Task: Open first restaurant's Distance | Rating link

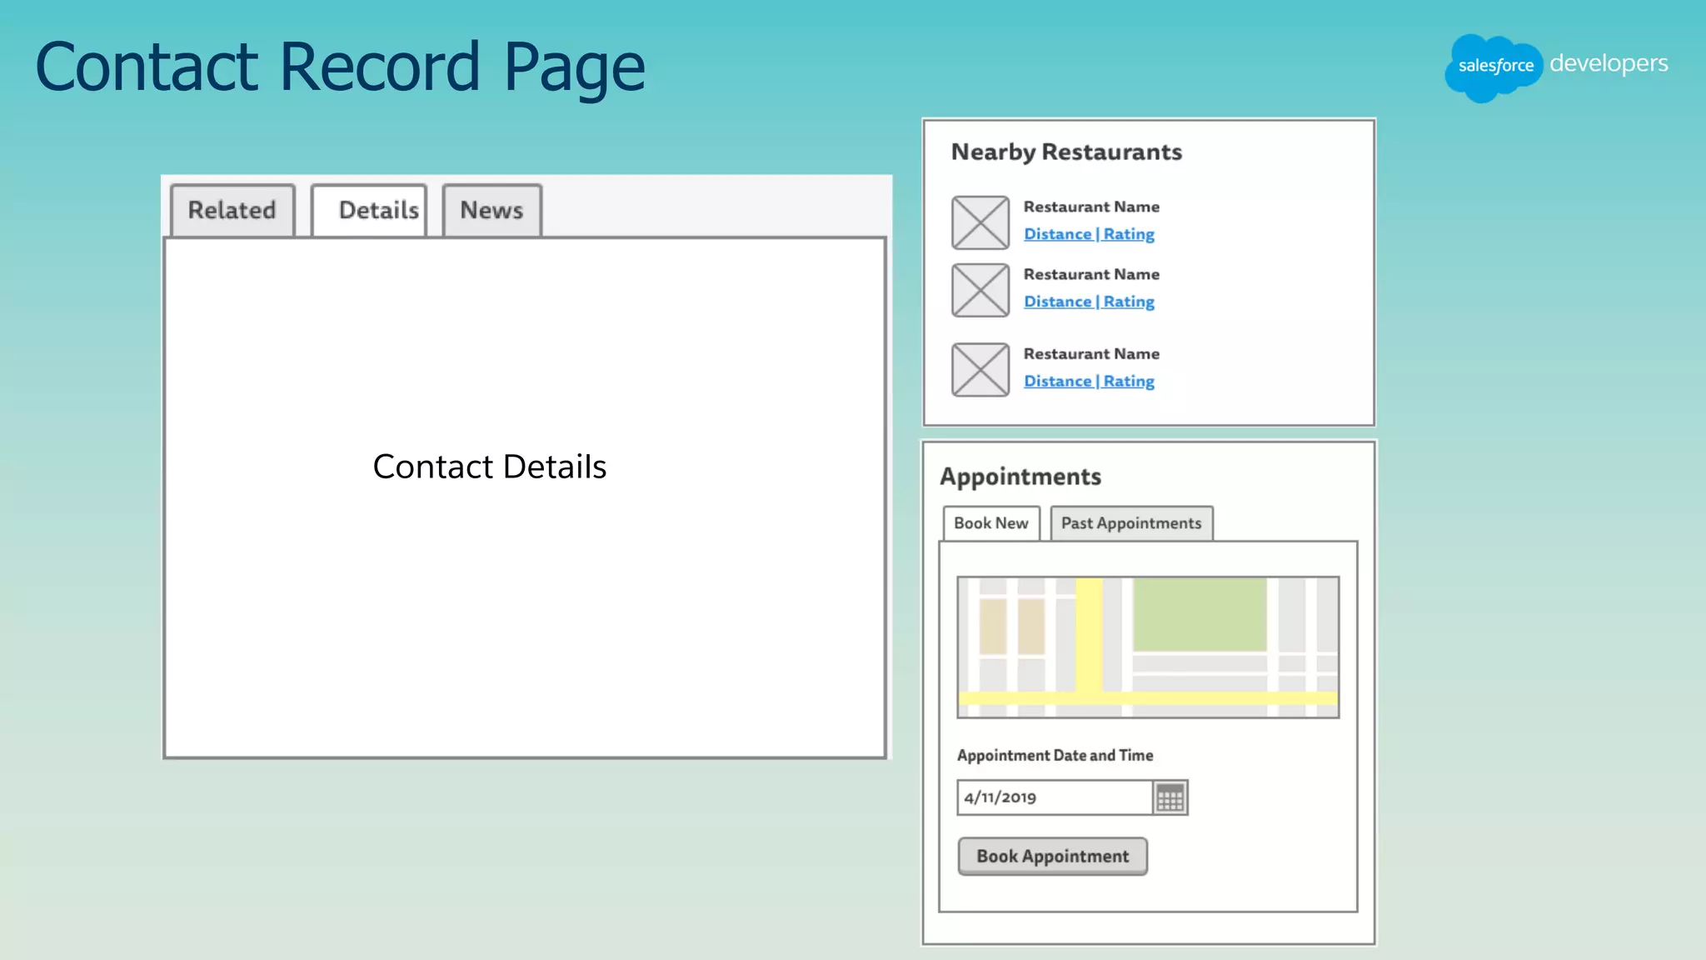Action: click(1090, 234)
